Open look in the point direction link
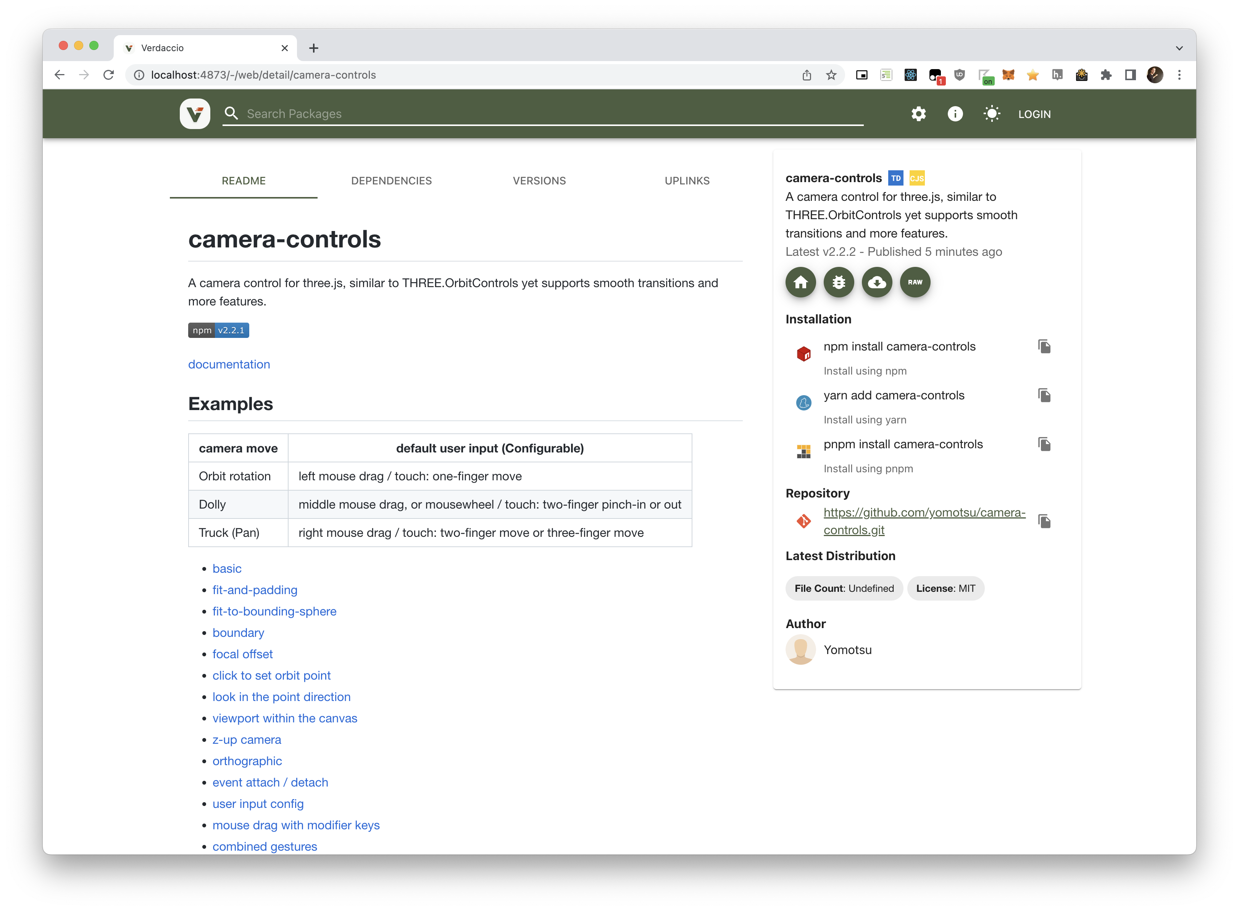The width and height of the screenshot is (1239, 911). [281, 697]
